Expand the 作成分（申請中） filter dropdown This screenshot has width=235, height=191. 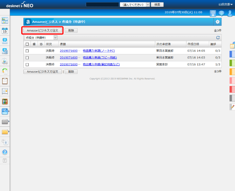[41, 38]
